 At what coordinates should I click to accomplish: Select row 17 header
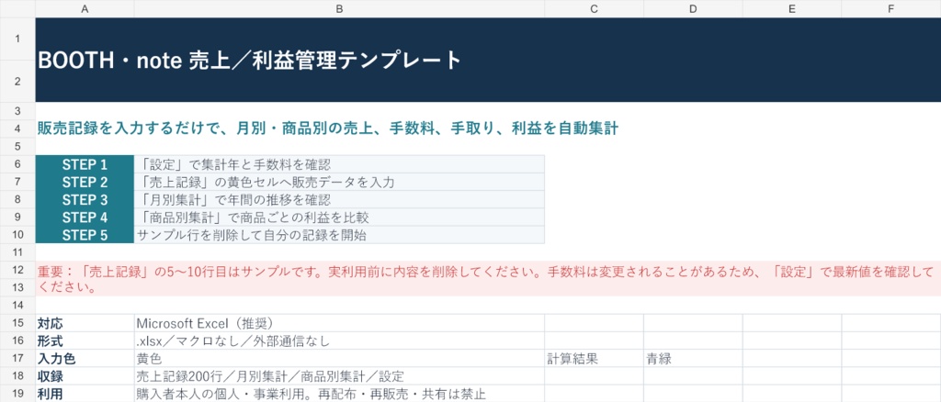(x=17, y=358)
